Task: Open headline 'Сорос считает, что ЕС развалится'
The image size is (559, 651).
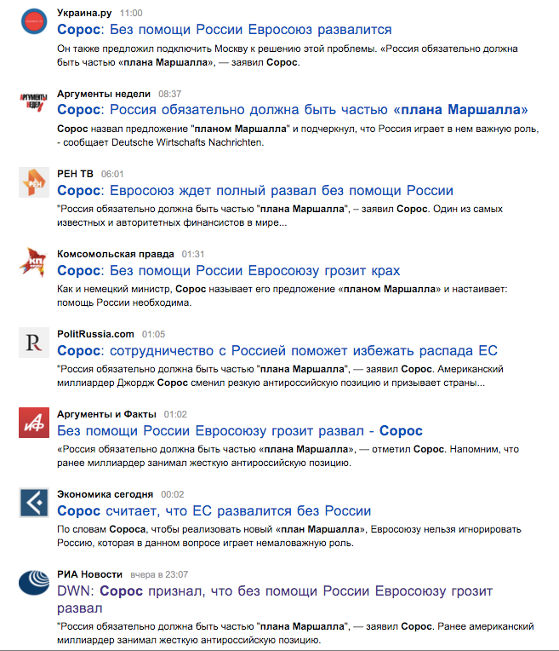Action: point(214,510)
